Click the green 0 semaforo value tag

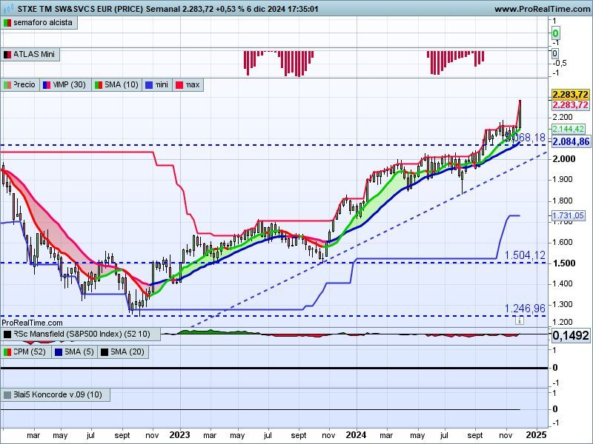pyautogui.click(x=555, y=33)
